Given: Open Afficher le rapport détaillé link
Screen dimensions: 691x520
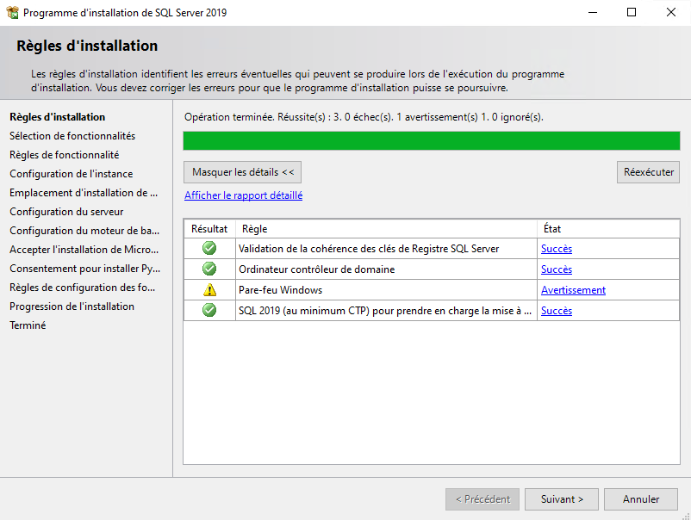Looking at the screenshot, I should (243, 195).
